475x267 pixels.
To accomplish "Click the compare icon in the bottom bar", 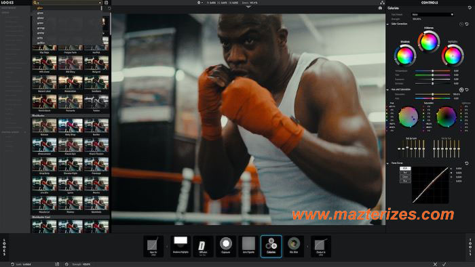I will pos(57,264).
